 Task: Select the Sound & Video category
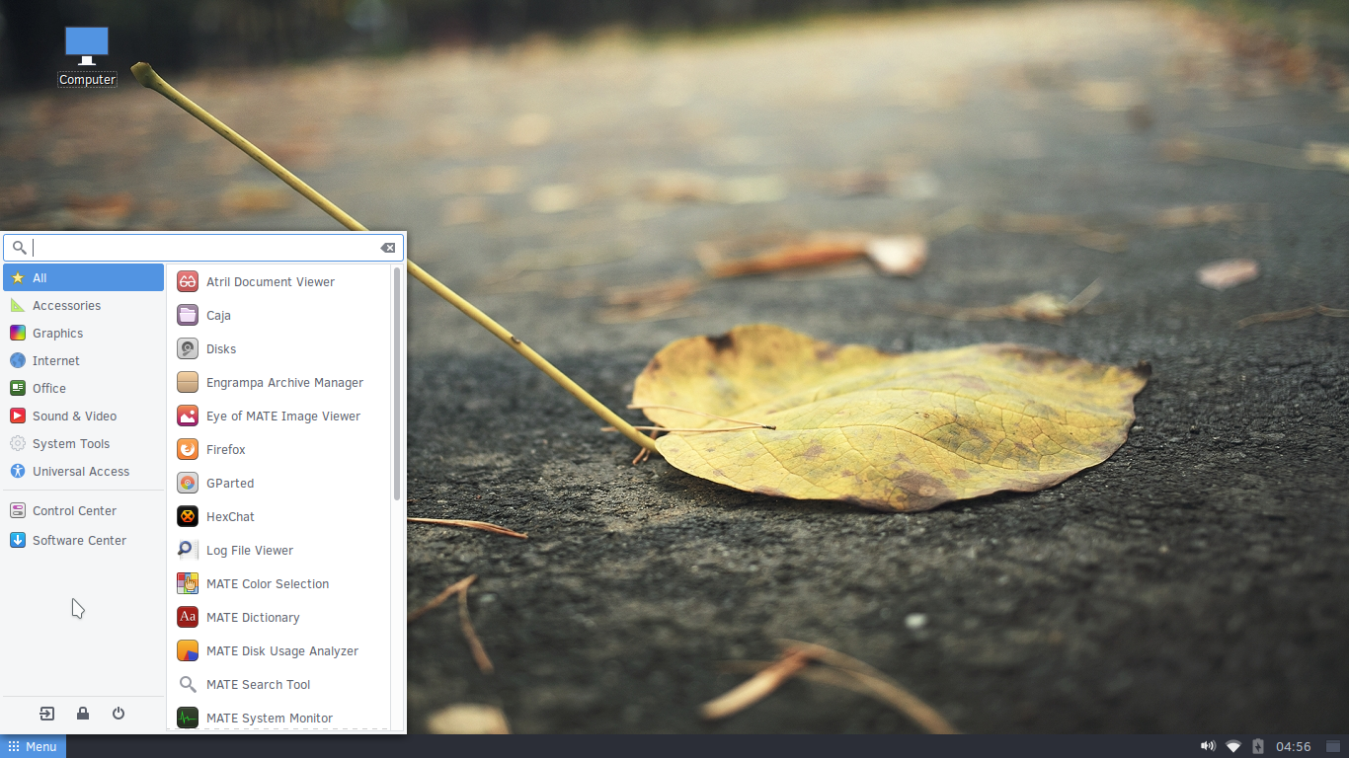click(x=83, y=416)
